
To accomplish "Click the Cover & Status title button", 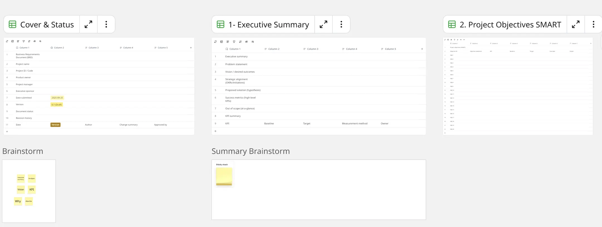I will coord(42,24).
